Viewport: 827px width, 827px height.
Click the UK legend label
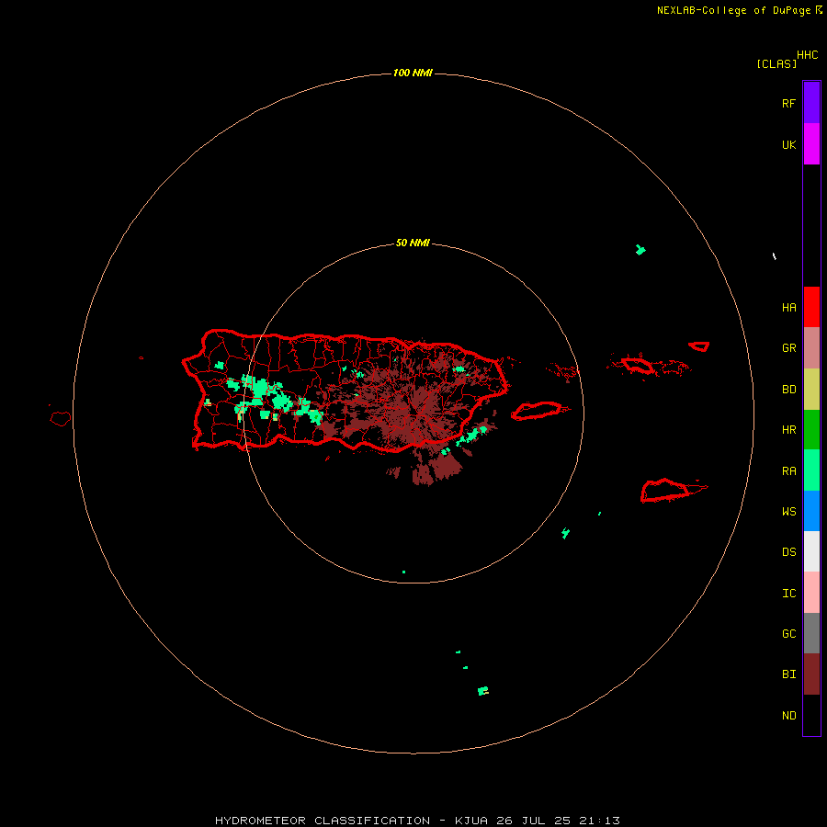788,145
